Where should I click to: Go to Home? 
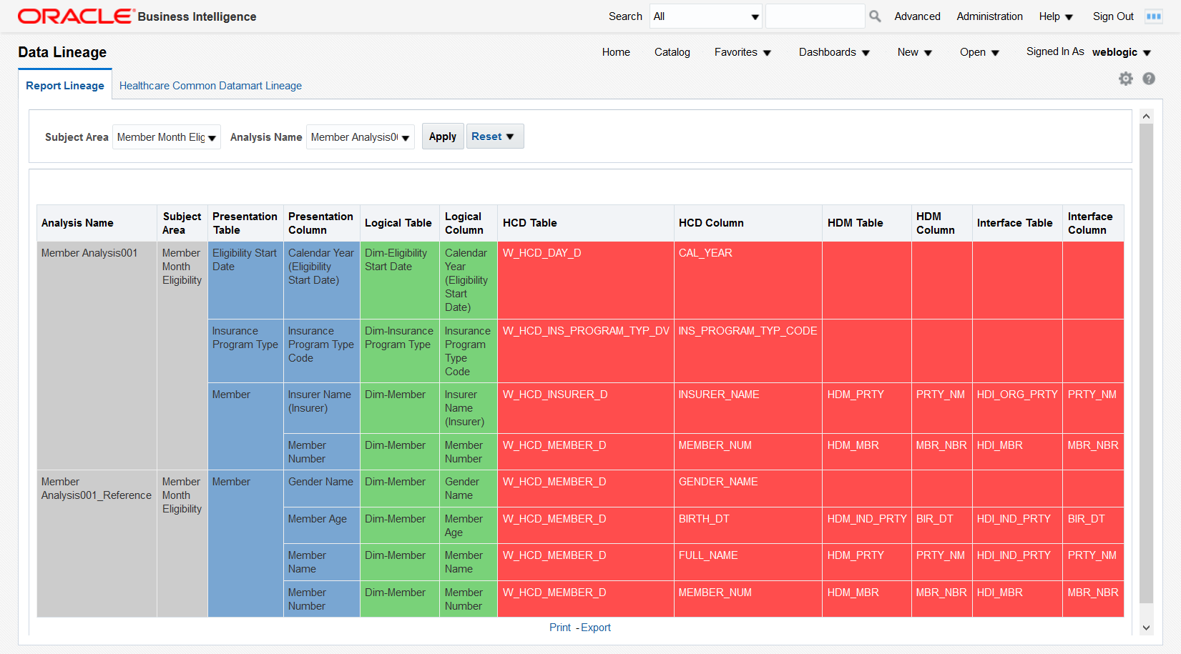[x=616, y=52]
